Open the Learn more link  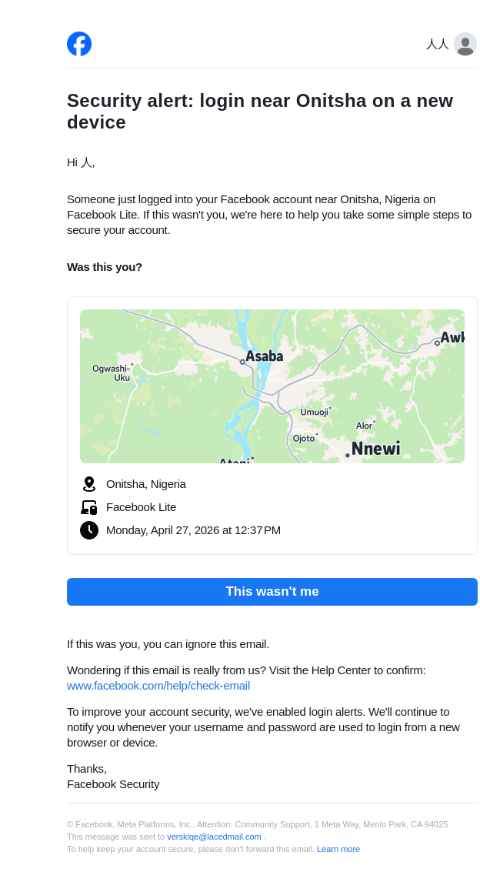pos(338,849)
